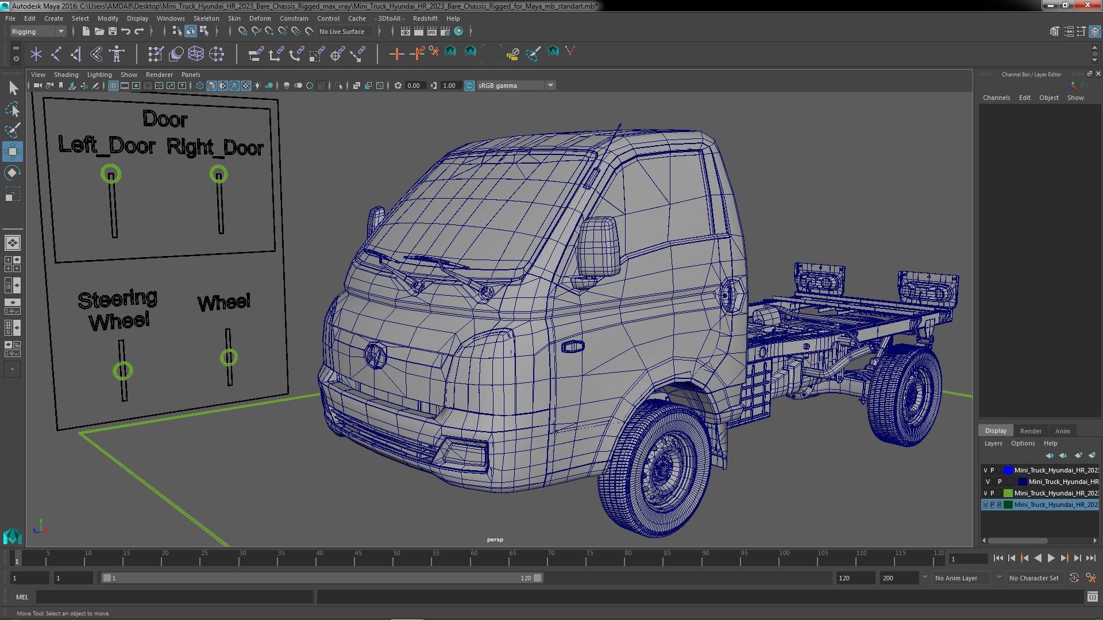The image size is (1103, 620).
Task: Click the HumanIK character figure shelf icon
Action: point(117,54)
